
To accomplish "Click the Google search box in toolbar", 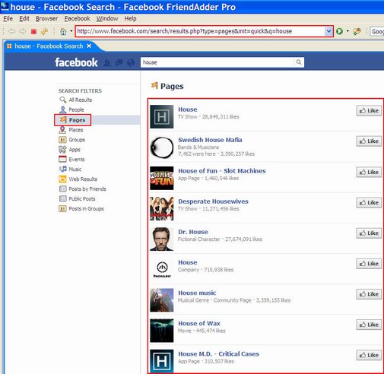I will tap(377, 31).
